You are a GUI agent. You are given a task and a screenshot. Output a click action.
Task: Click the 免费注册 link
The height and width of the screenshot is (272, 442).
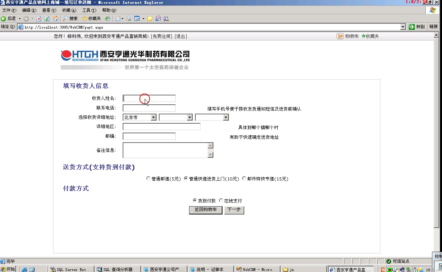(162, 36)
